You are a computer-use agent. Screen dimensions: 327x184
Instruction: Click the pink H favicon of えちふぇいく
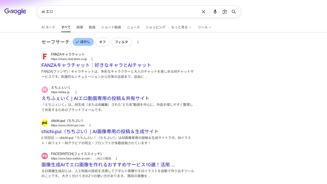45,90
